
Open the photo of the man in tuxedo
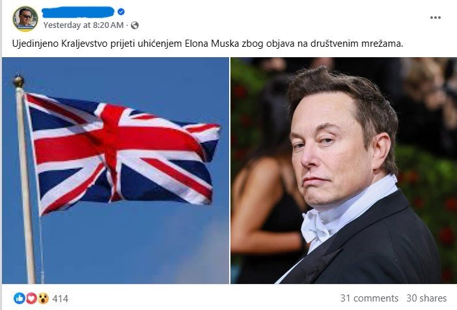click(344, 170)
